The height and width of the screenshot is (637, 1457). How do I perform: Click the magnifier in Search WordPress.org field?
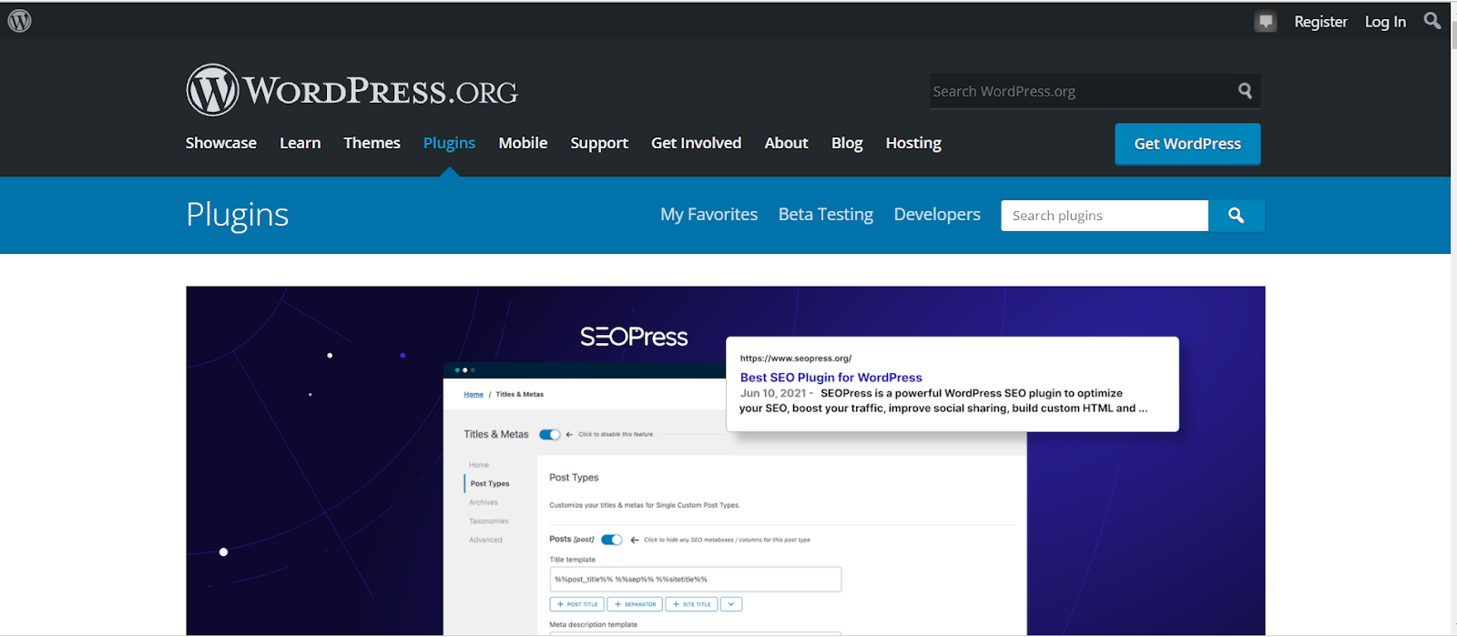point(1245,91)
